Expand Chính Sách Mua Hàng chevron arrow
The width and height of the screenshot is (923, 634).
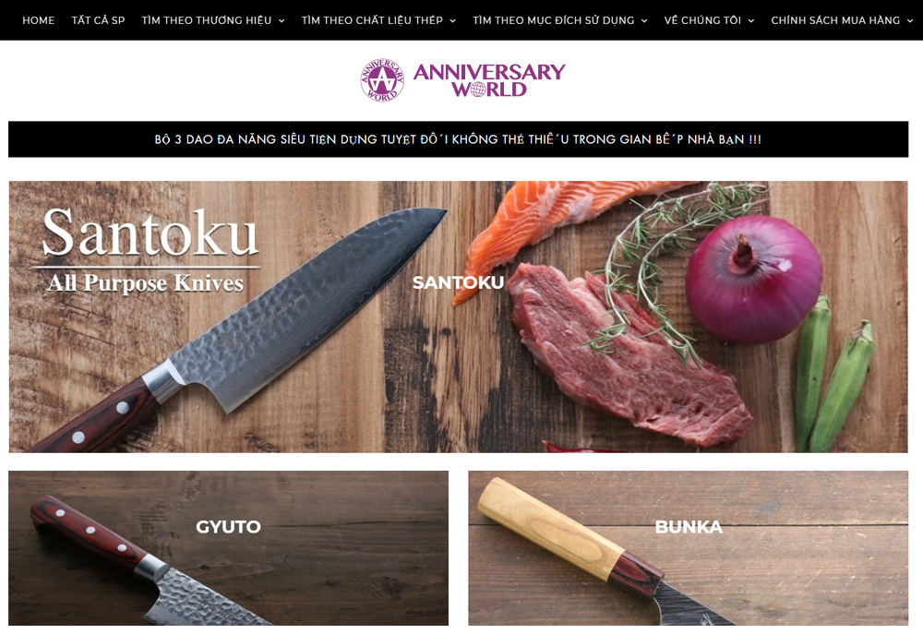pos(909,20)
